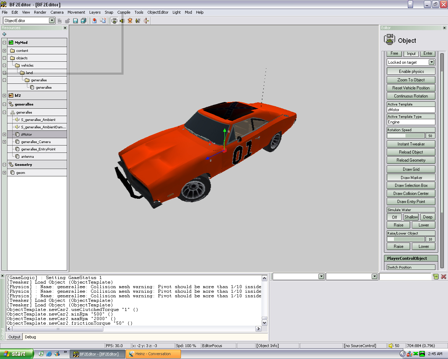The width and height of the screenshot is (448, 359).
Task: Switch to Heinz - Conversation taskbar window
Action: point(153,354)
